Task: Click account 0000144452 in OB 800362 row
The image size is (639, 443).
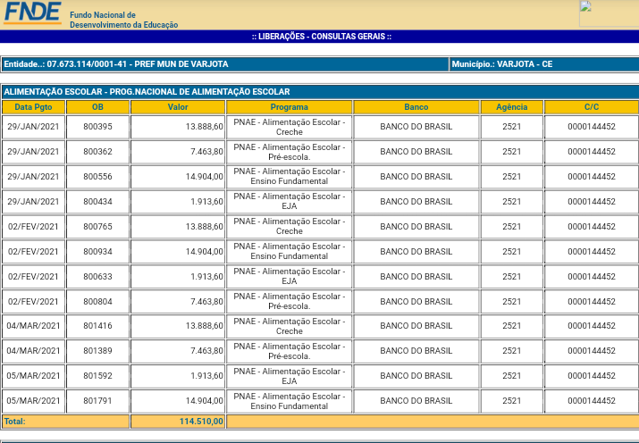Action: click(592, 152)
